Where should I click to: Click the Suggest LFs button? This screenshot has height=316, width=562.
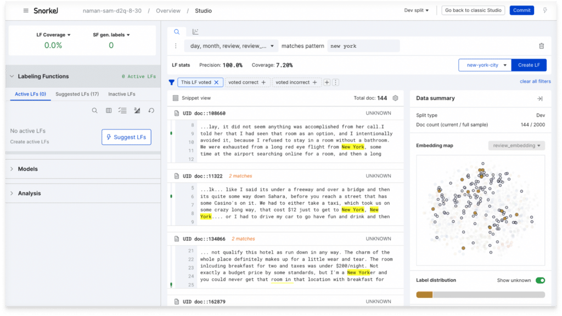click(x=126, y=137)
